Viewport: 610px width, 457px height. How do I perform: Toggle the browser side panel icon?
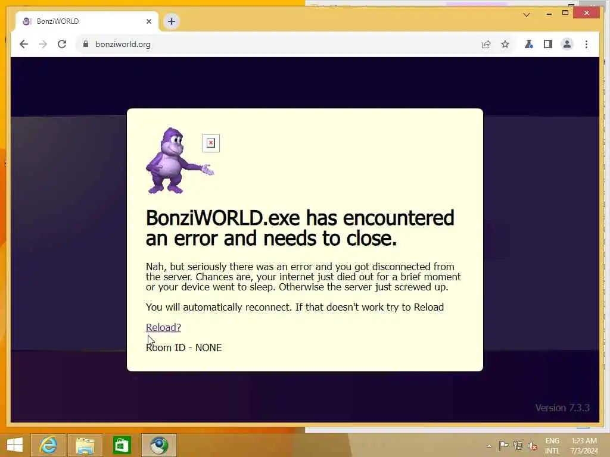548,44
